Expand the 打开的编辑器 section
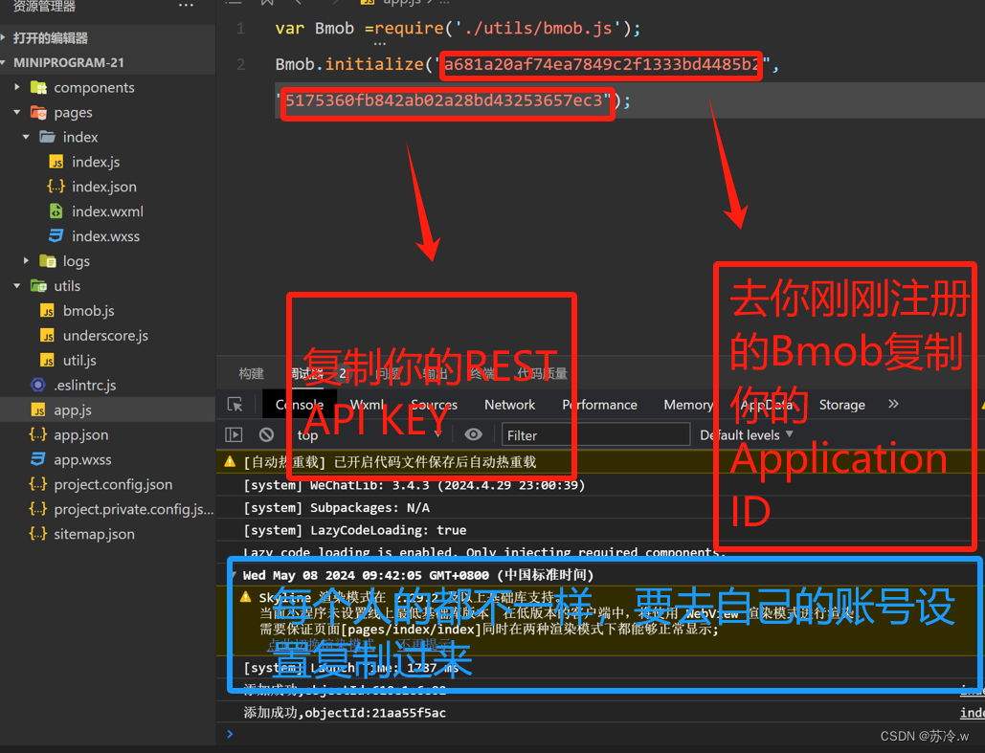The height and width of the screenshot is (753, 985). coord(4,37)
